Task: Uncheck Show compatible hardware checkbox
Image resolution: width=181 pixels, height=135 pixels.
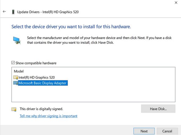Action: point(13,63)
